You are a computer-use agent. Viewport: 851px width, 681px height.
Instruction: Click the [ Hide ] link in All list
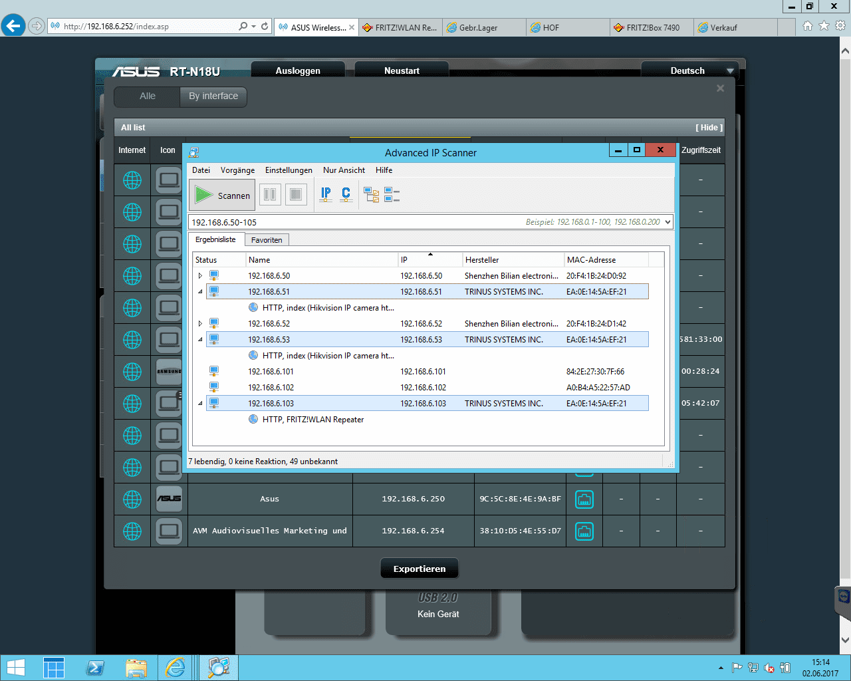click(709, 128)
